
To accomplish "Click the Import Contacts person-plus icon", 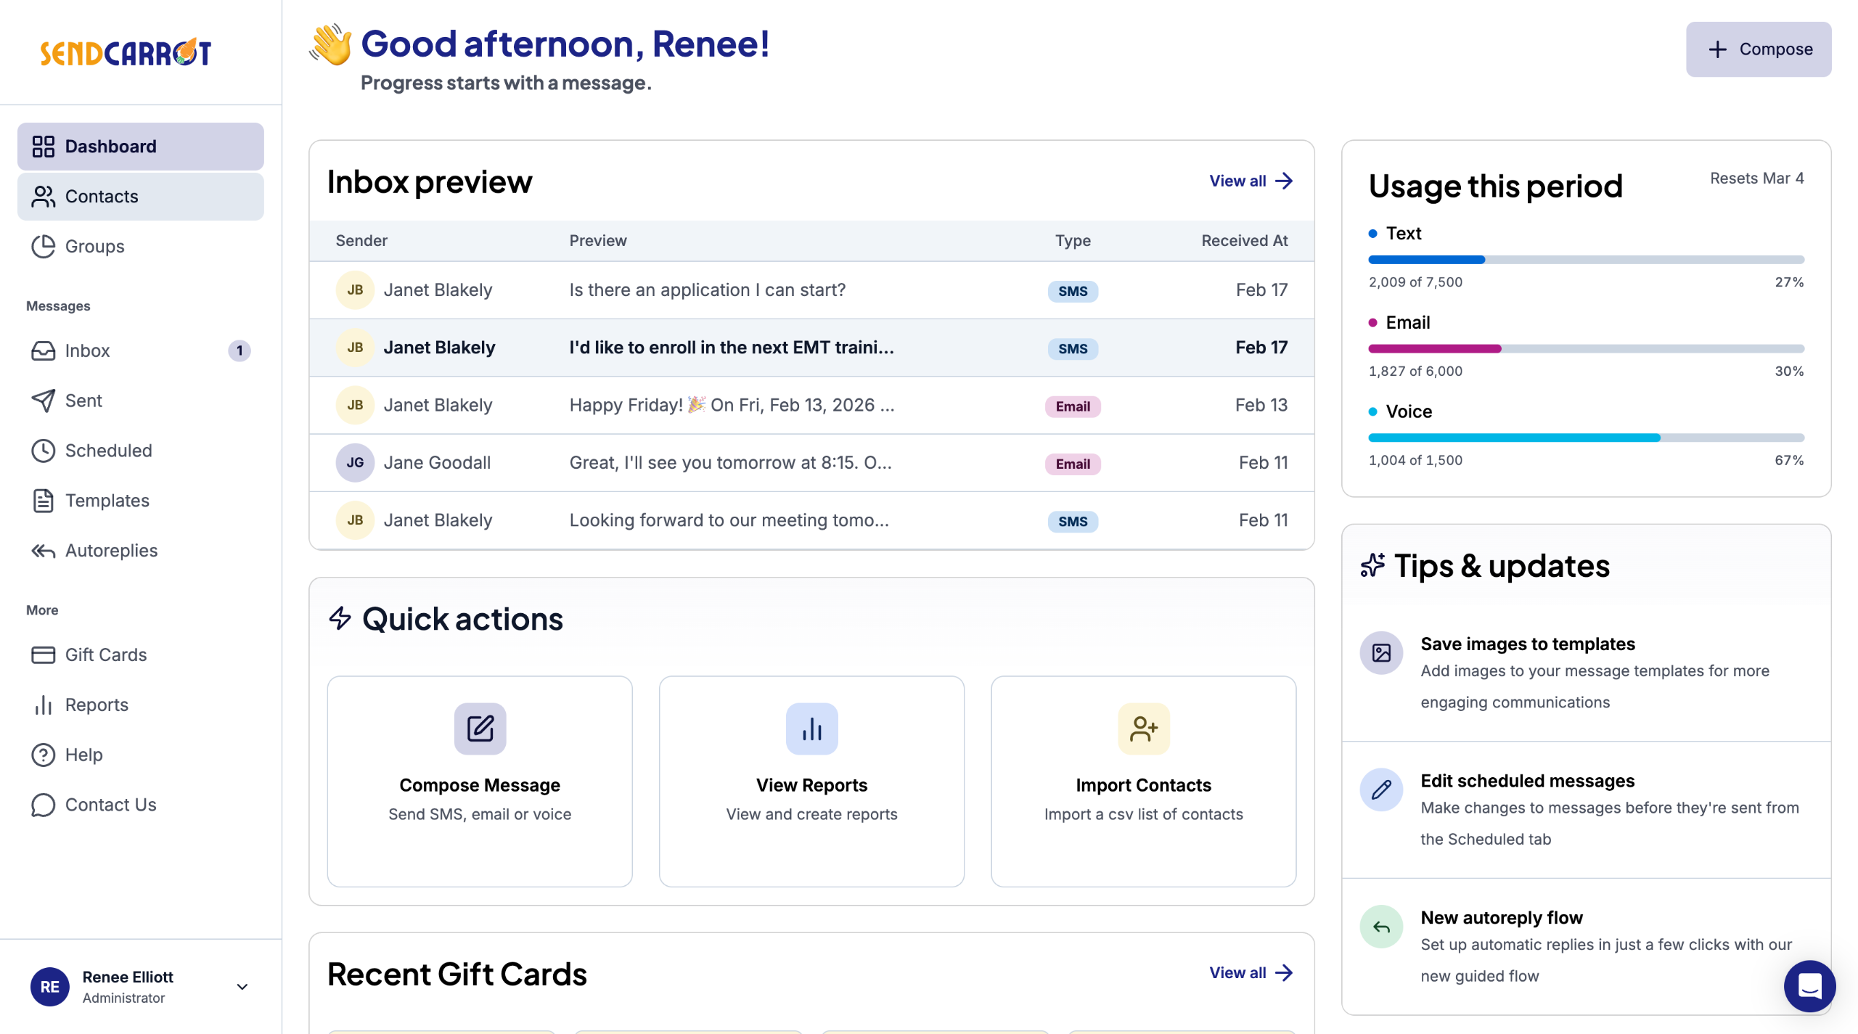I will coord(1143,728).
